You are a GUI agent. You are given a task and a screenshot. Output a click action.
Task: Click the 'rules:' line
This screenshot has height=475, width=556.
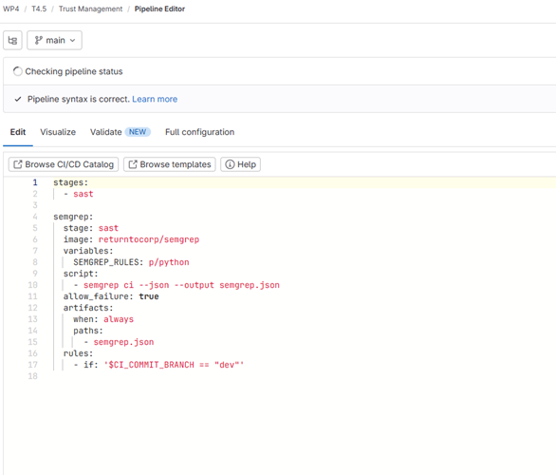[x=78, y=353]
